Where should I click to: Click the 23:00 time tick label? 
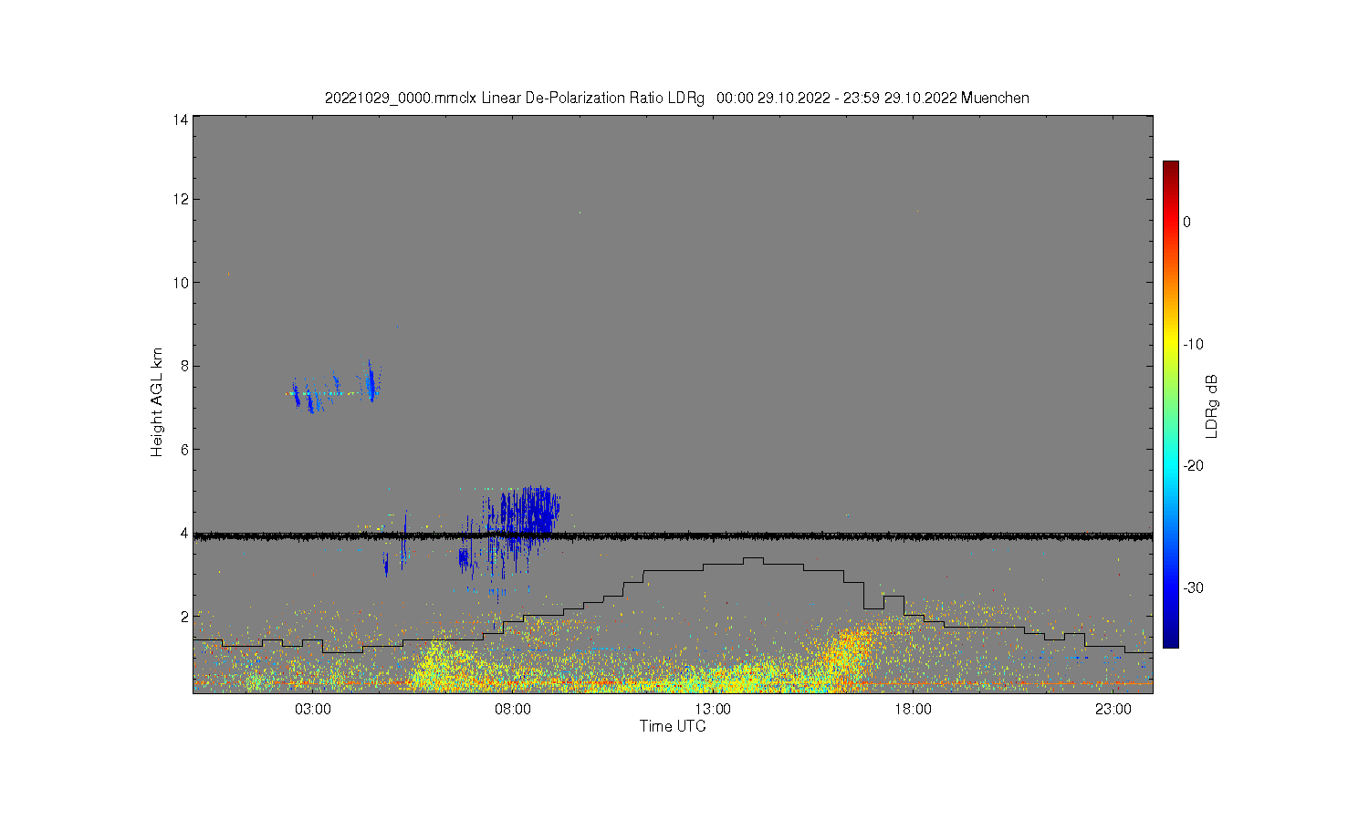[x=1113, y=710]
